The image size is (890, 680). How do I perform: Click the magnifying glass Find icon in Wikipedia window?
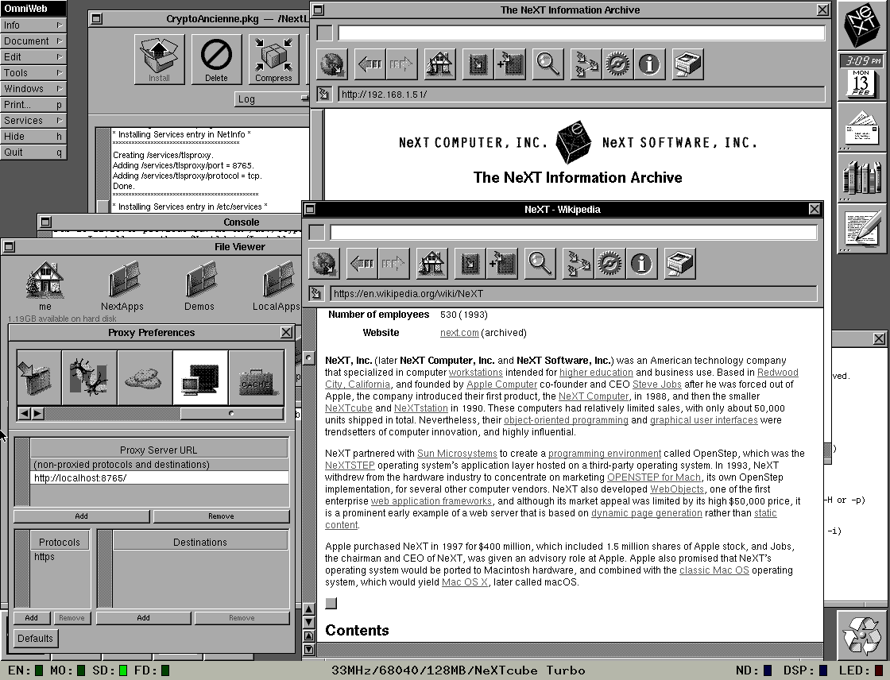tap(540, 264)
